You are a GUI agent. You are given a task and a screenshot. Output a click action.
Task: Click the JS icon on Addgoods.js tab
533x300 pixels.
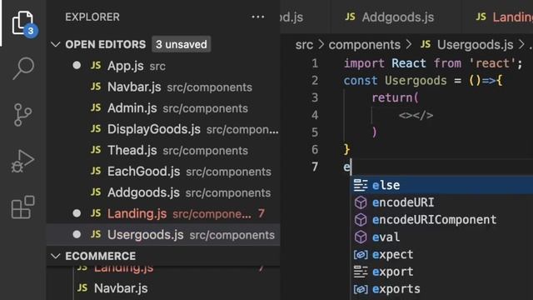click(x=350, y=17)
